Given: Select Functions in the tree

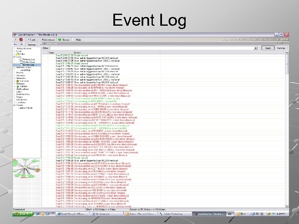Looking at the screenshot, I should (x=21, y=102).
